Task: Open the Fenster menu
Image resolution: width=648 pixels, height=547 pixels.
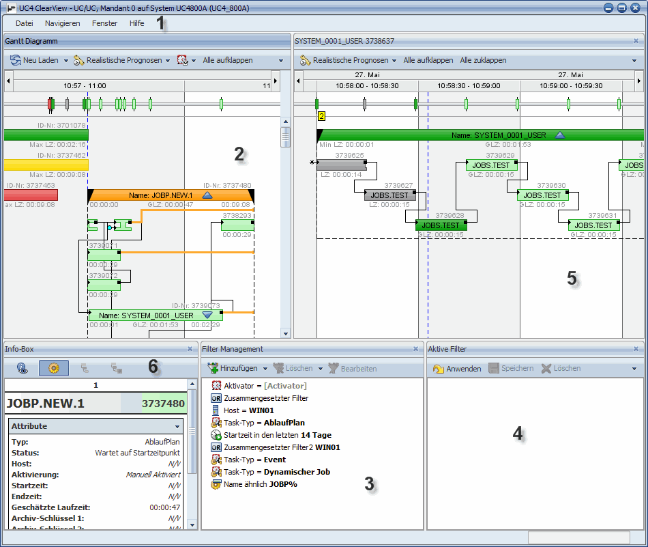Action: [104, 23]
